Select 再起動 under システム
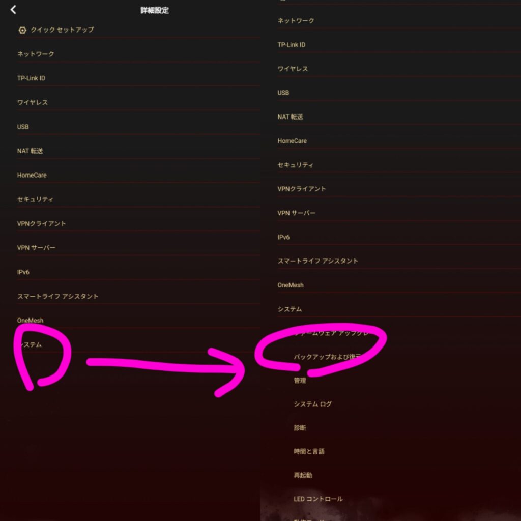 pos(303,475)
